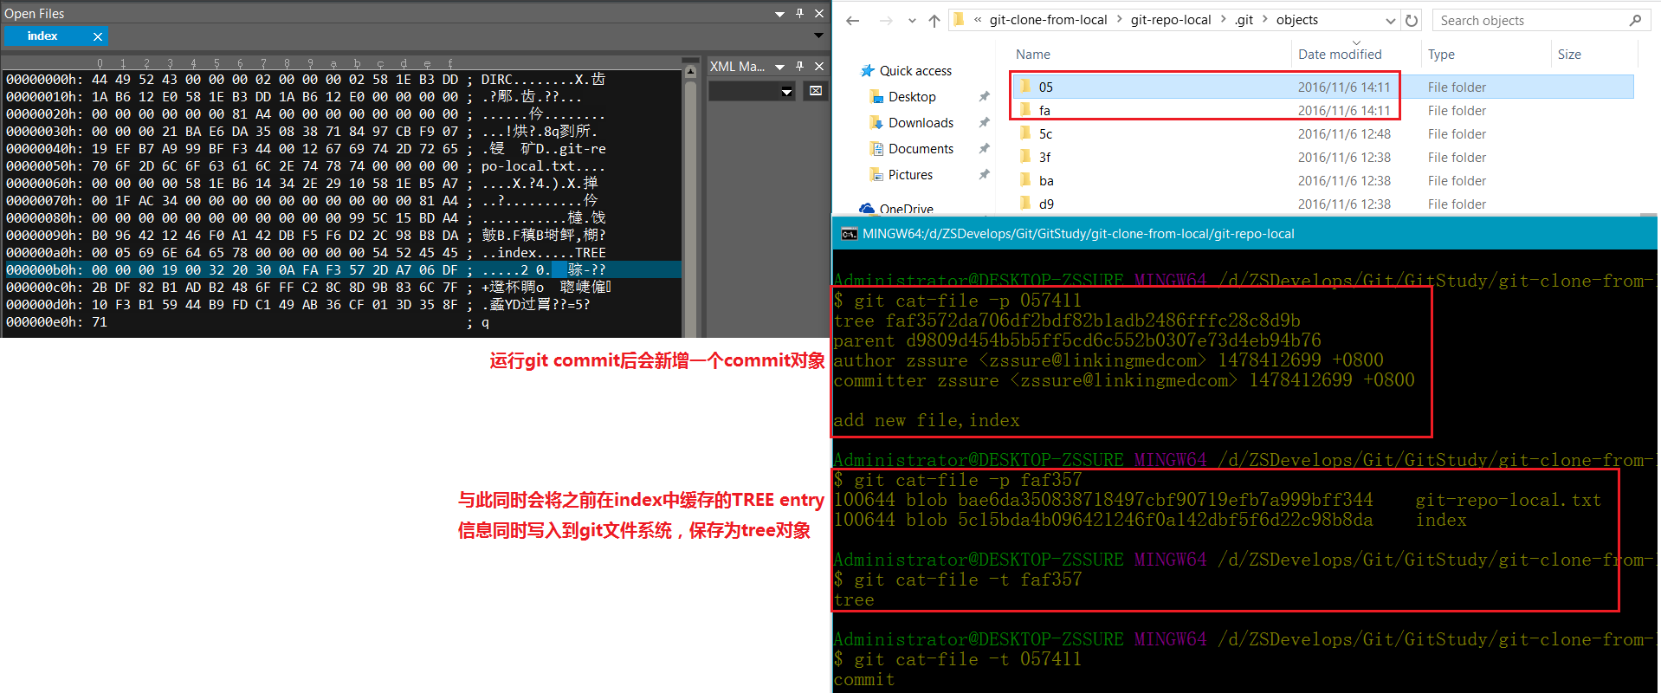Click the folder icon of the fa row
Image resolution: width=1661 pixels, height=693 pixels.
(x=1025, y=110)
